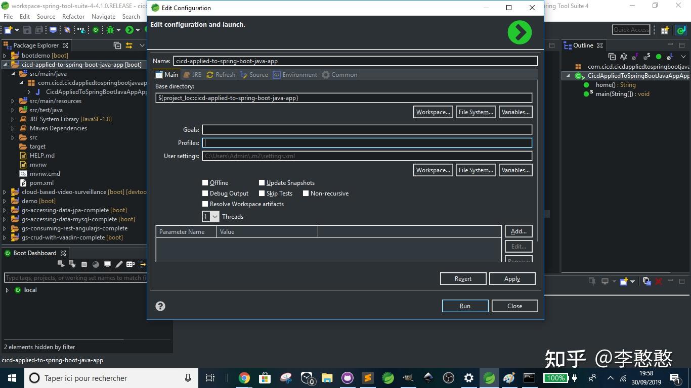Open the console icon in Boot Dashboard

tap(107, 264)
